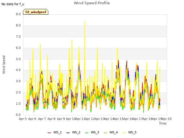The width and height of the screenshot is (184, 138).
Task: Click the Apr 14 x-axis date label
Action: click(x=109, y=119)
